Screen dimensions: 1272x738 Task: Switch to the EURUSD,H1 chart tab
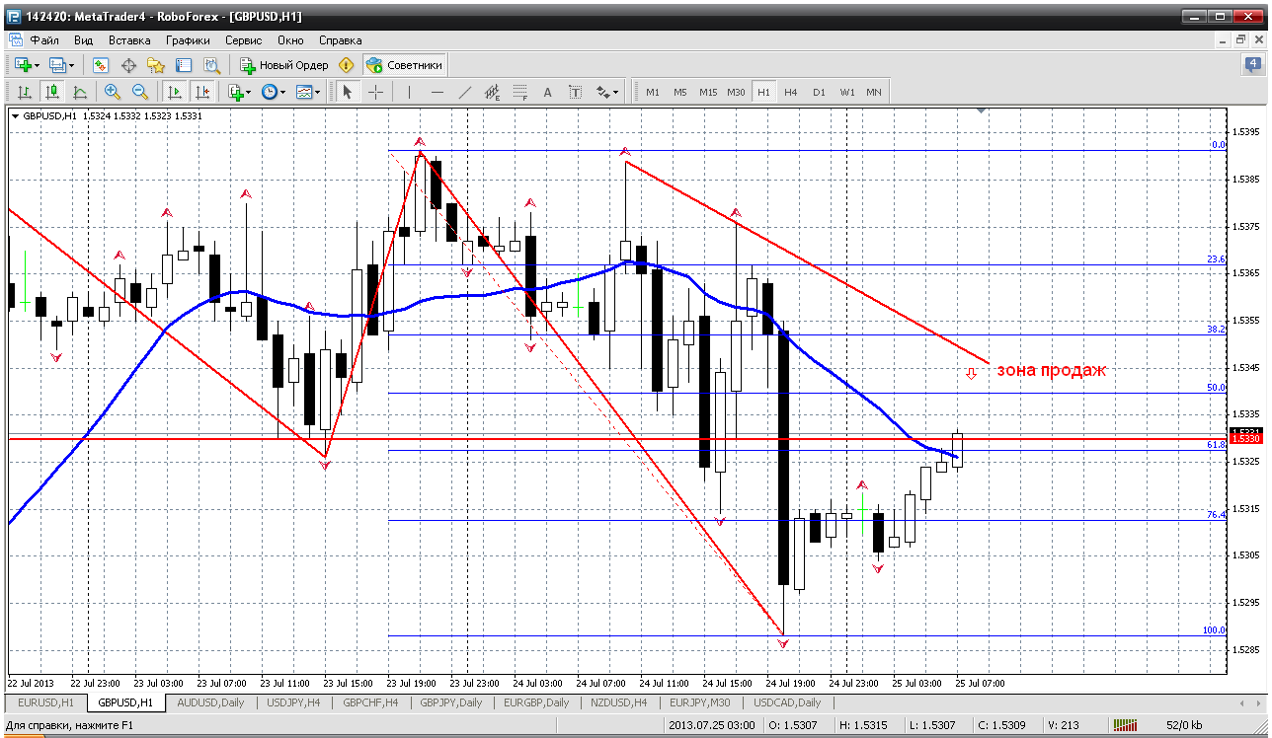(x=47, y=702)
